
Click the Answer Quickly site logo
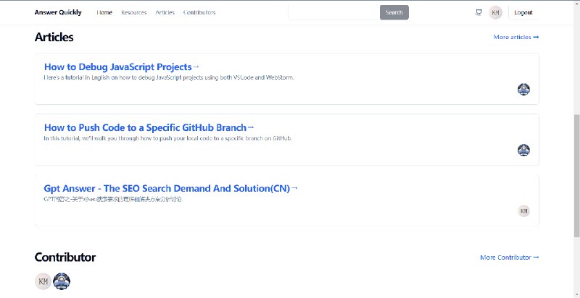tap(58, 12)
